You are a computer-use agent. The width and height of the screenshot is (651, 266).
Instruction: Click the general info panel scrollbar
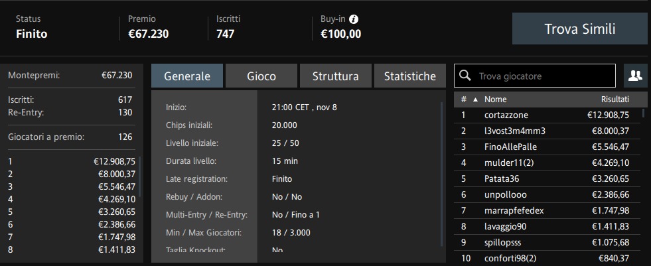pos(442,174)
